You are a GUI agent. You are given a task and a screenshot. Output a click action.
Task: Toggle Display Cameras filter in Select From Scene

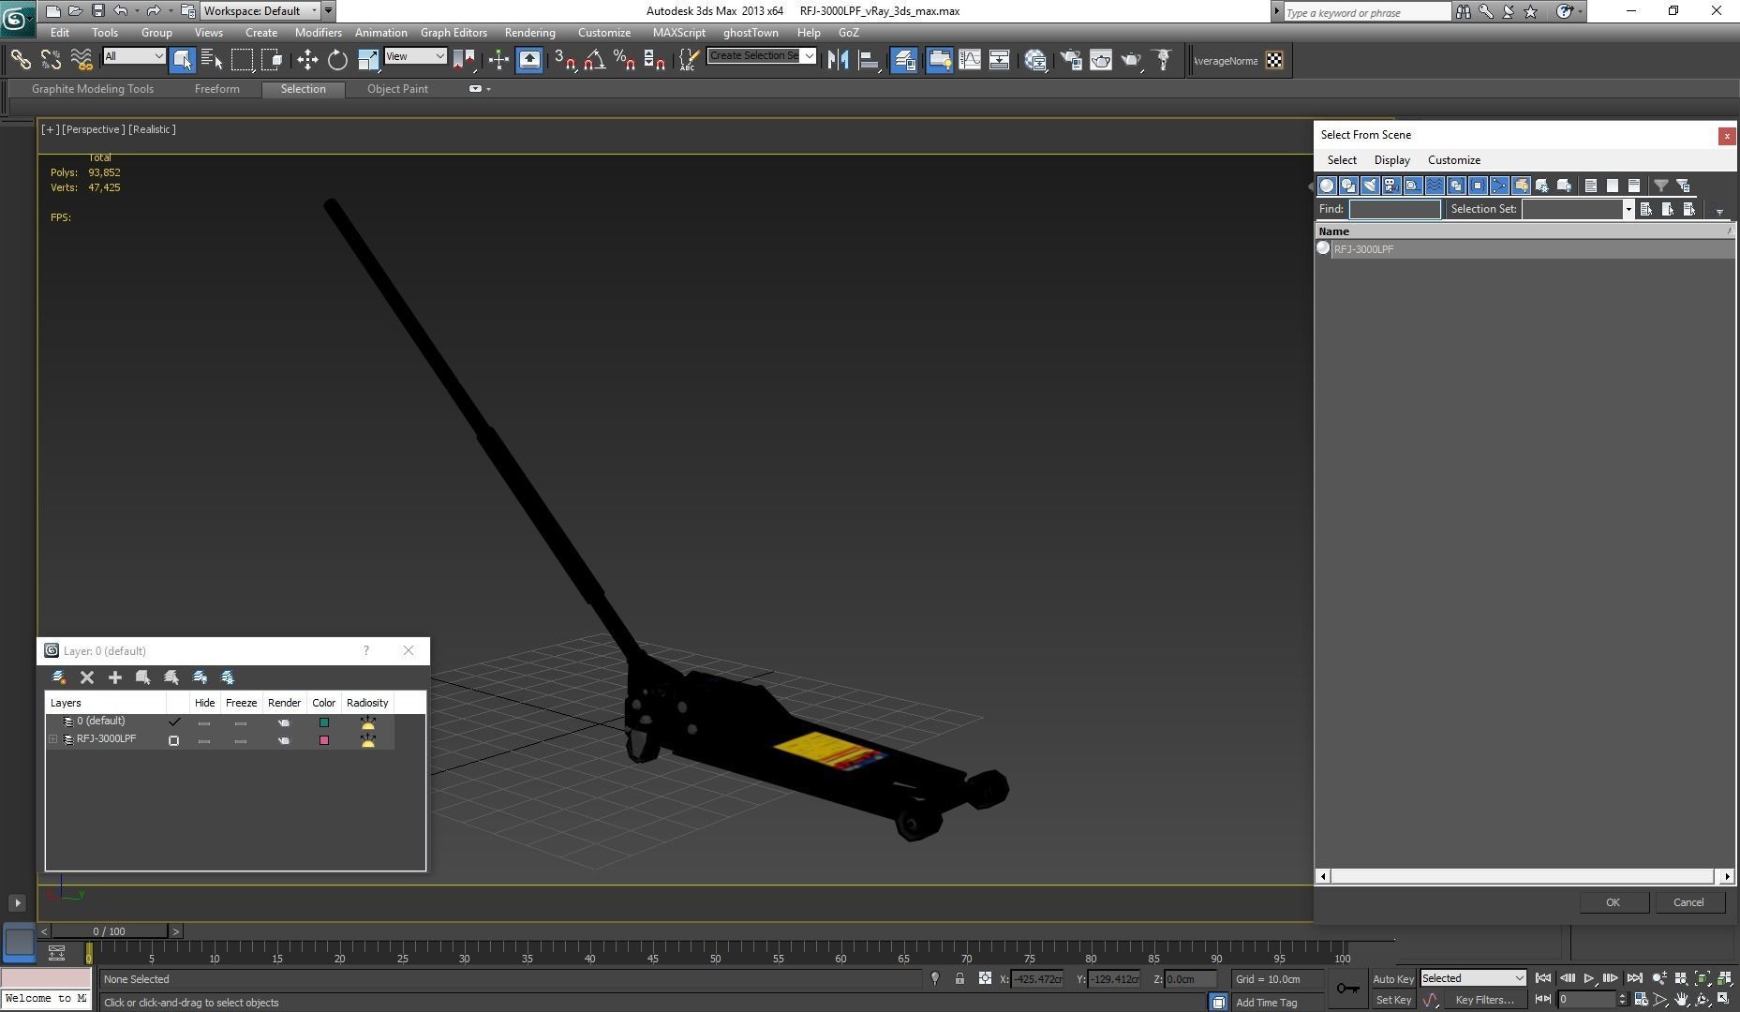1391,186
